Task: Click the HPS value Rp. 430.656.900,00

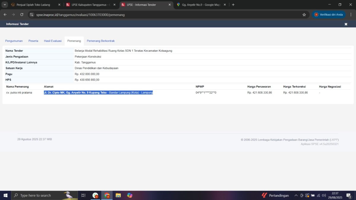Action: [87, 80]
